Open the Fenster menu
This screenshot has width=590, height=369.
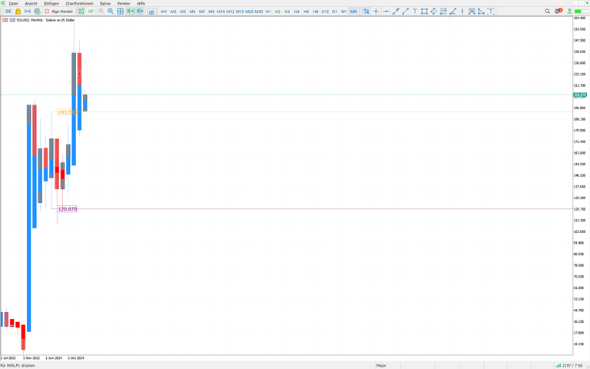(x=124, y=3)
